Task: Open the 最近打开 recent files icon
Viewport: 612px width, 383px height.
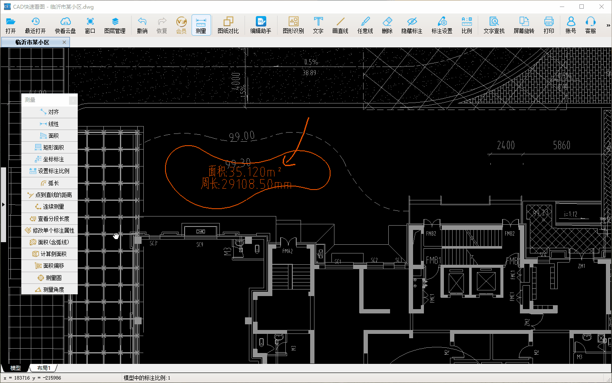Action: tap(35, 22)
